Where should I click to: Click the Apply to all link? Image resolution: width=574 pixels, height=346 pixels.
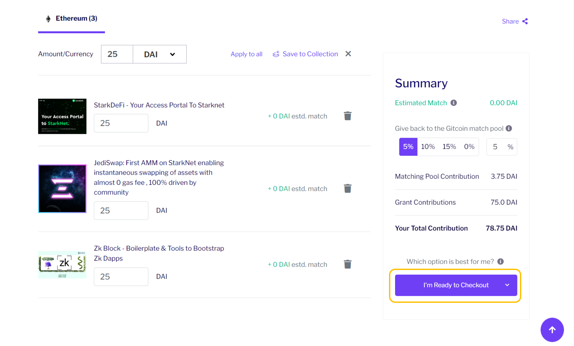pos(246,54)
